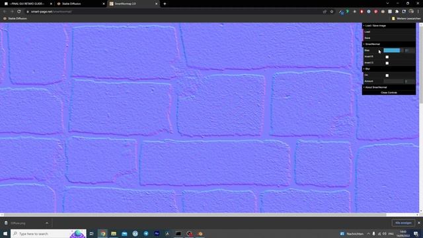Open File Explorer from the taskbar
Screen dimensions: 423x238
[x=114, y=233]
